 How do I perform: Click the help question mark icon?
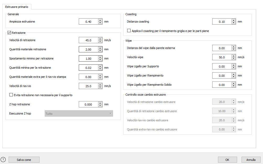tap(3, 160)
